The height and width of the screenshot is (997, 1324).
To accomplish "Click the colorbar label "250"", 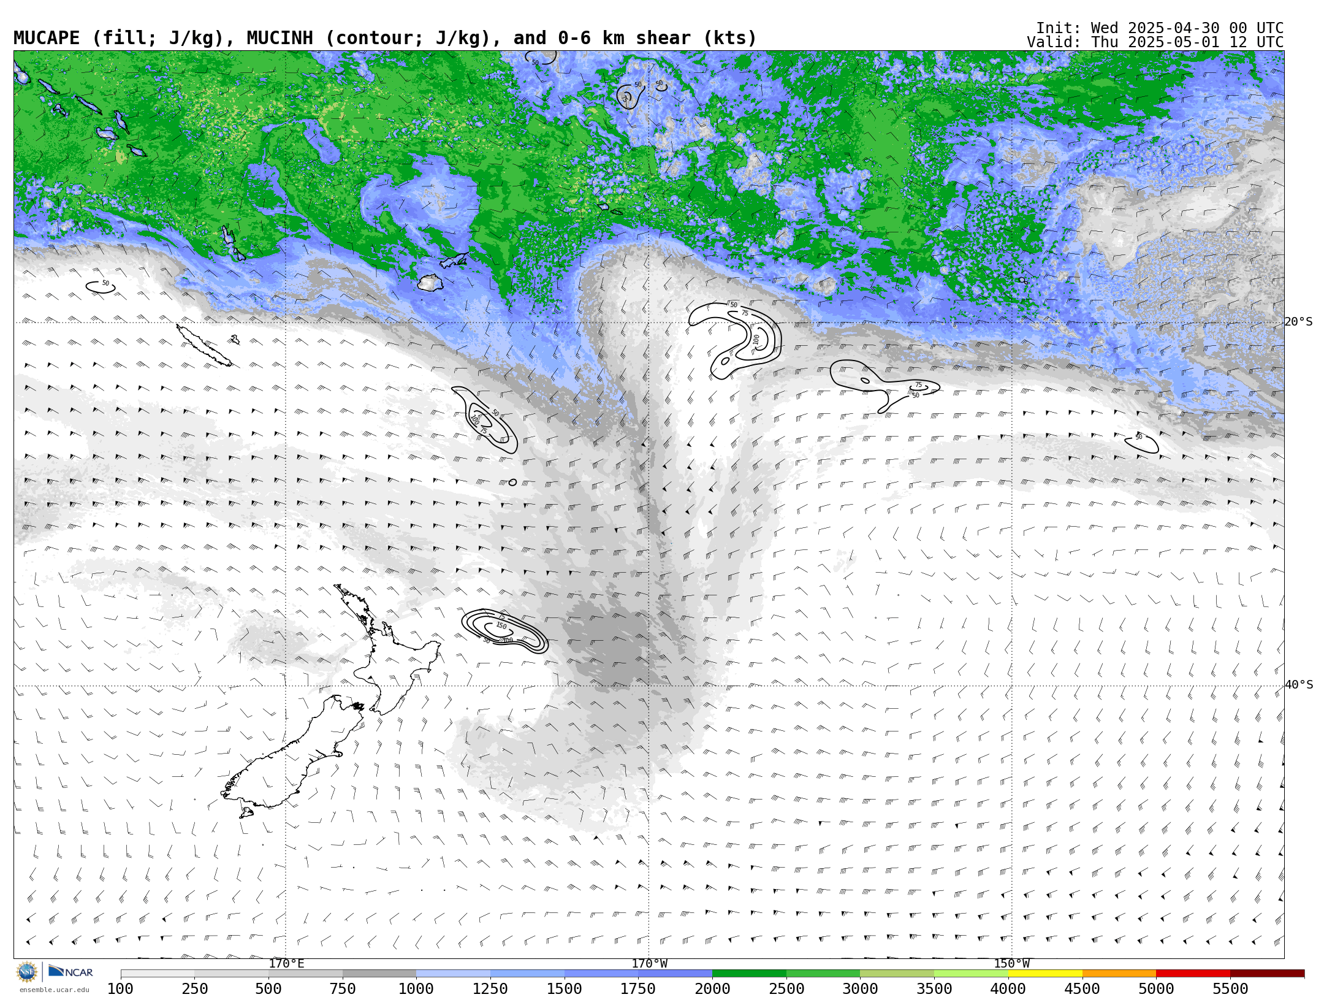I will click(194, 989).
